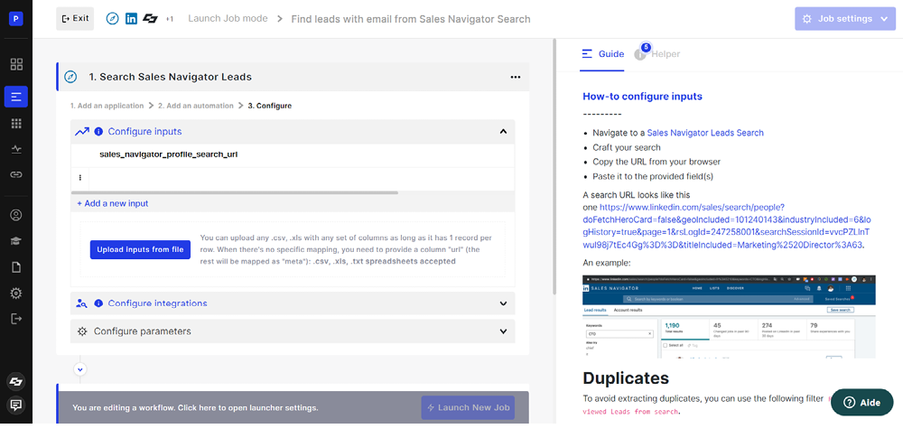903x438 pixels.
Task: Click the empty sales navigator URL input cell
Action: [302, 178]
